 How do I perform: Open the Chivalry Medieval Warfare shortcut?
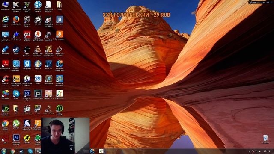tap(27, 21)
